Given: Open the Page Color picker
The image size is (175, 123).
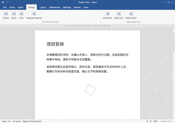Looking at the screenshot, I should [x=119, y=15].
